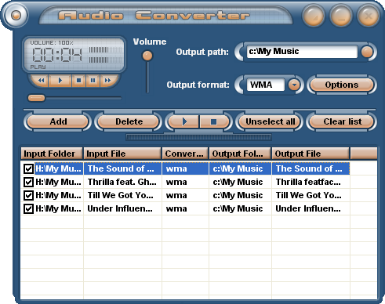Click the Volume slider knob

147,56
